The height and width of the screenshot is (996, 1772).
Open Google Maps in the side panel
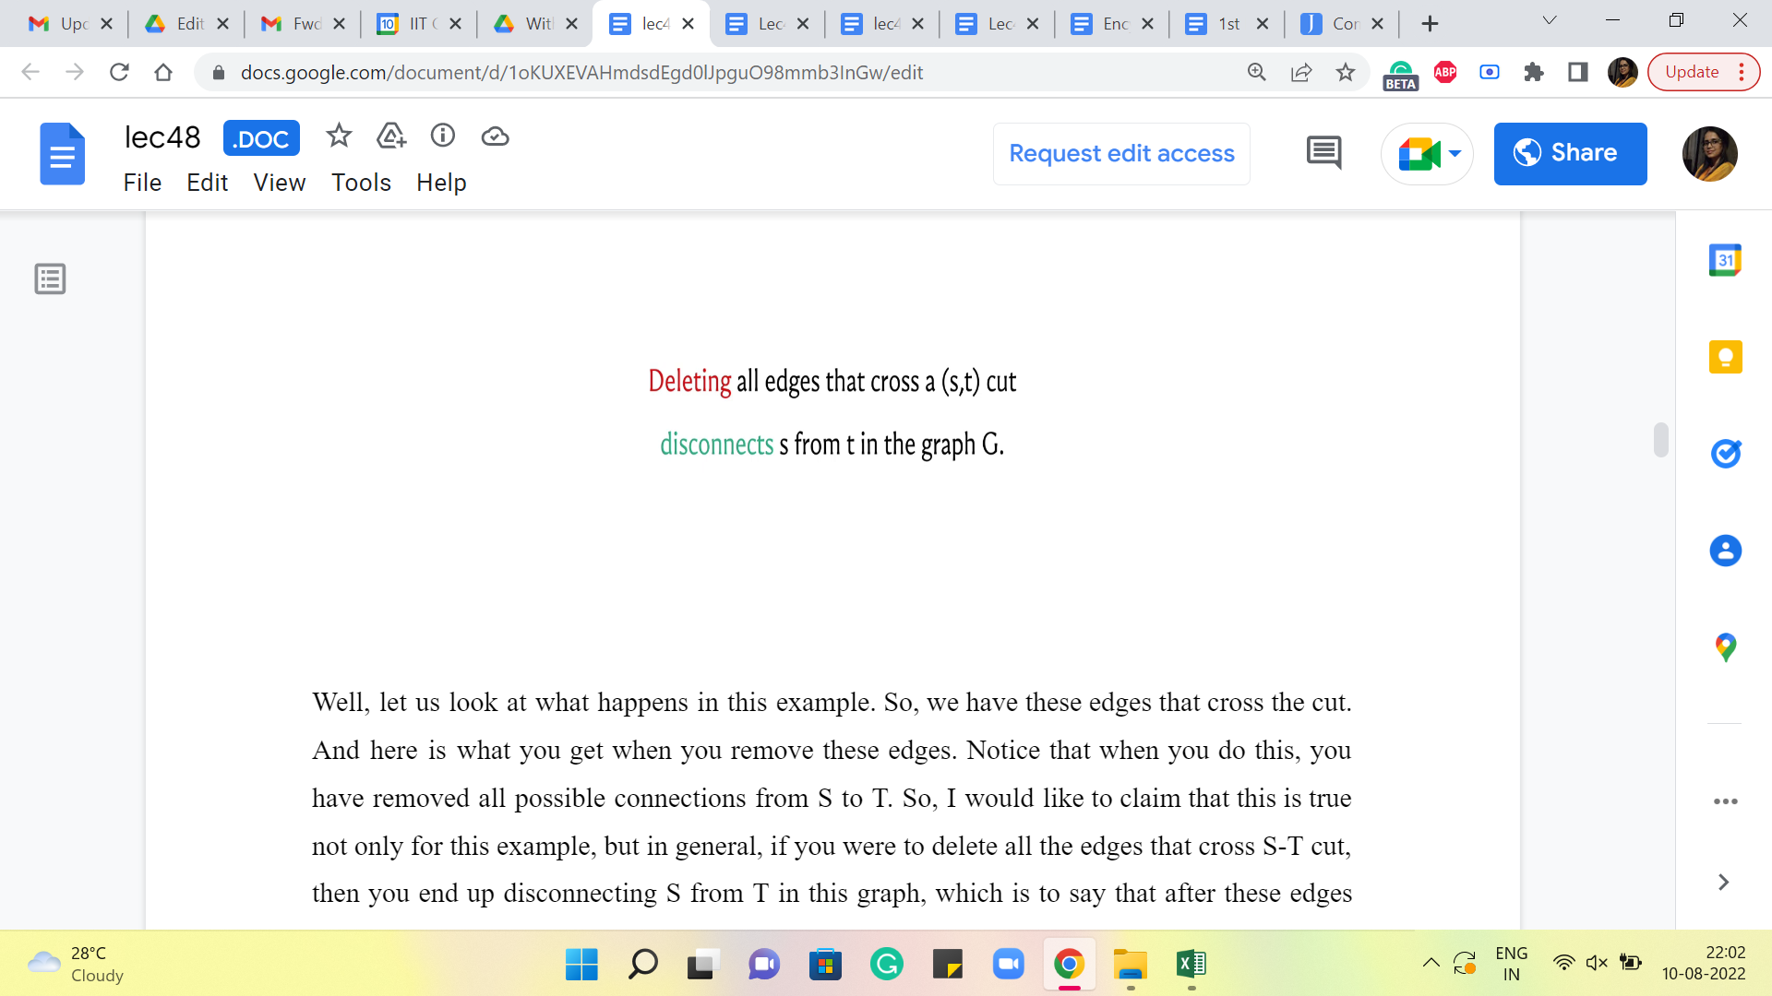[x=1725, y=647]
